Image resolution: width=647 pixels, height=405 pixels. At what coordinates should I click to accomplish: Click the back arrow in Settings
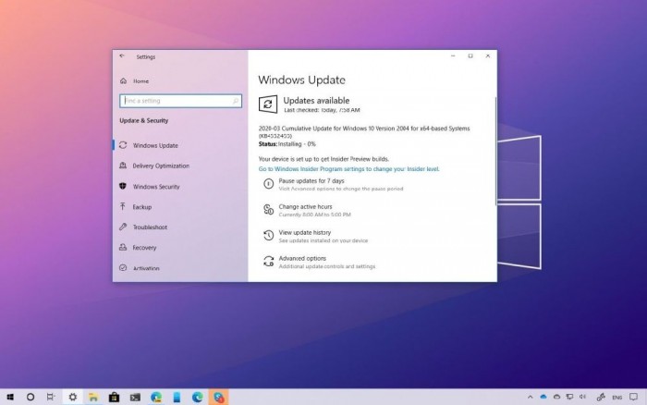[122, 56]
